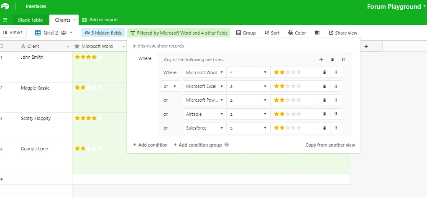This screenshot has width=427, height=197.
Task: Delete the Microsoft Word condition
Action: point(325,72)
